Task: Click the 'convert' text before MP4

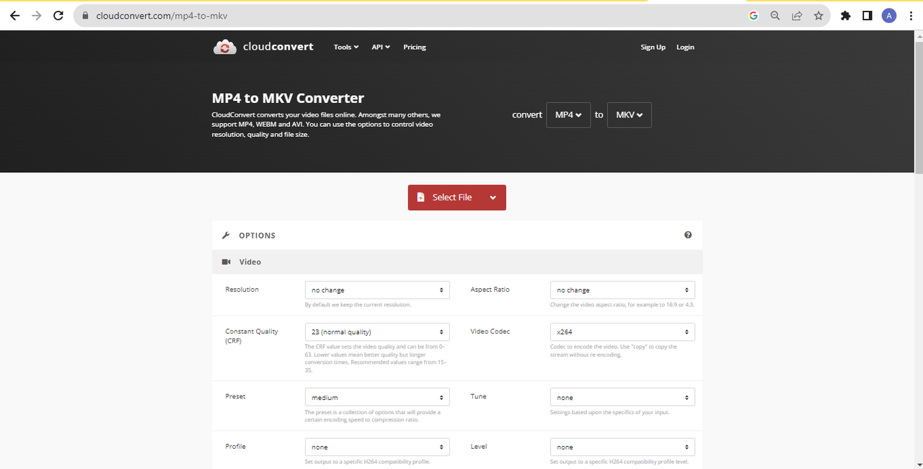Action: pos(527,115)
